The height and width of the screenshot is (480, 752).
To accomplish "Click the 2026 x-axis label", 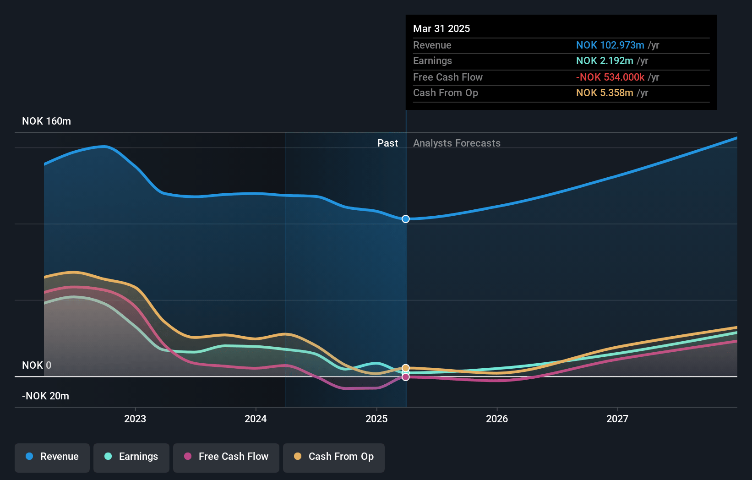I will point(497,419).
